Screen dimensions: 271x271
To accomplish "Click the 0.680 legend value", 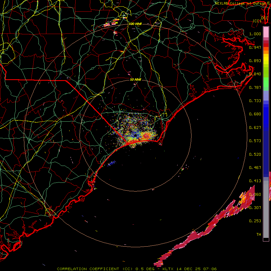I will 255,114.
